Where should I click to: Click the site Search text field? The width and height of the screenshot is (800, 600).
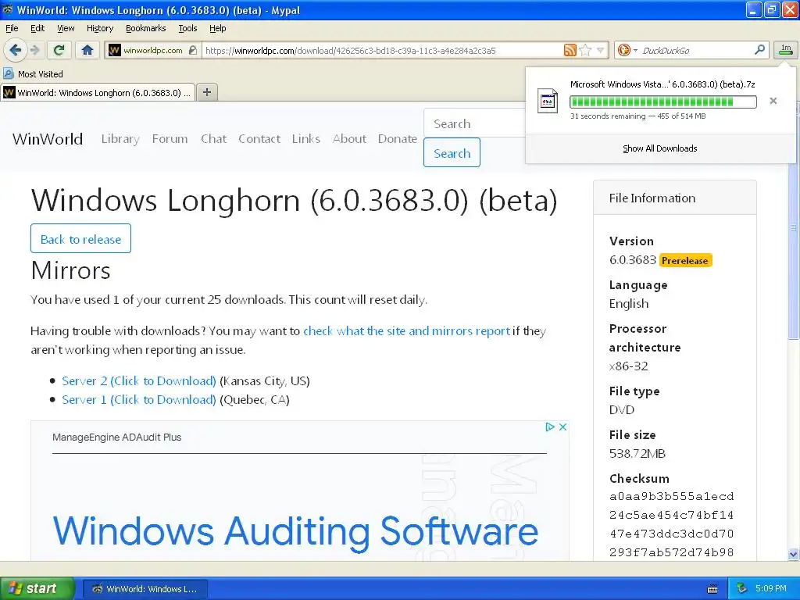tap(474, 123)
